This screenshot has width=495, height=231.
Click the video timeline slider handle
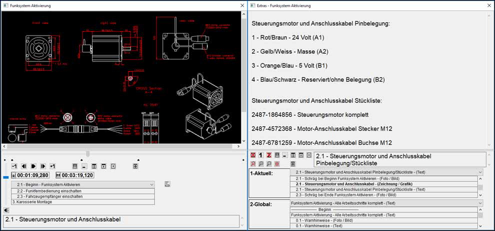(88, 153)
